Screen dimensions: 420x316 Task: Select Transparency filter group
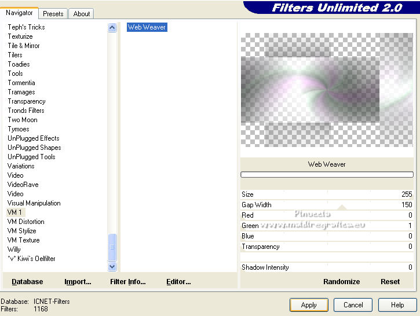(27, 101)
